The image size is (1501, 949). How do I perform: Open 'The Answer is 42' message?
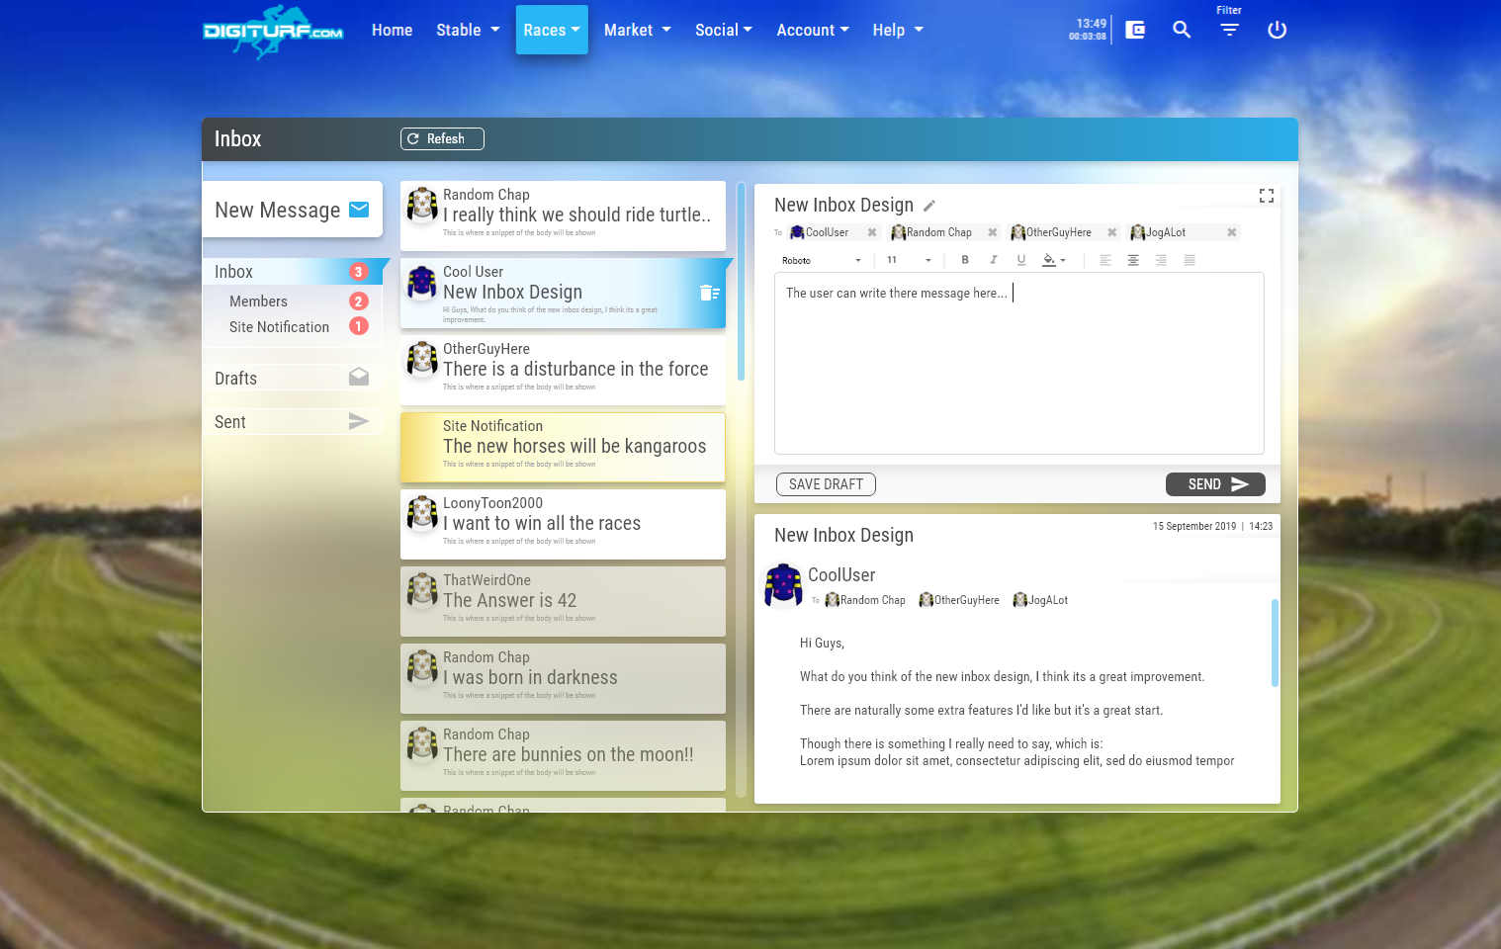pyautogui.click(x=563, y=601)
